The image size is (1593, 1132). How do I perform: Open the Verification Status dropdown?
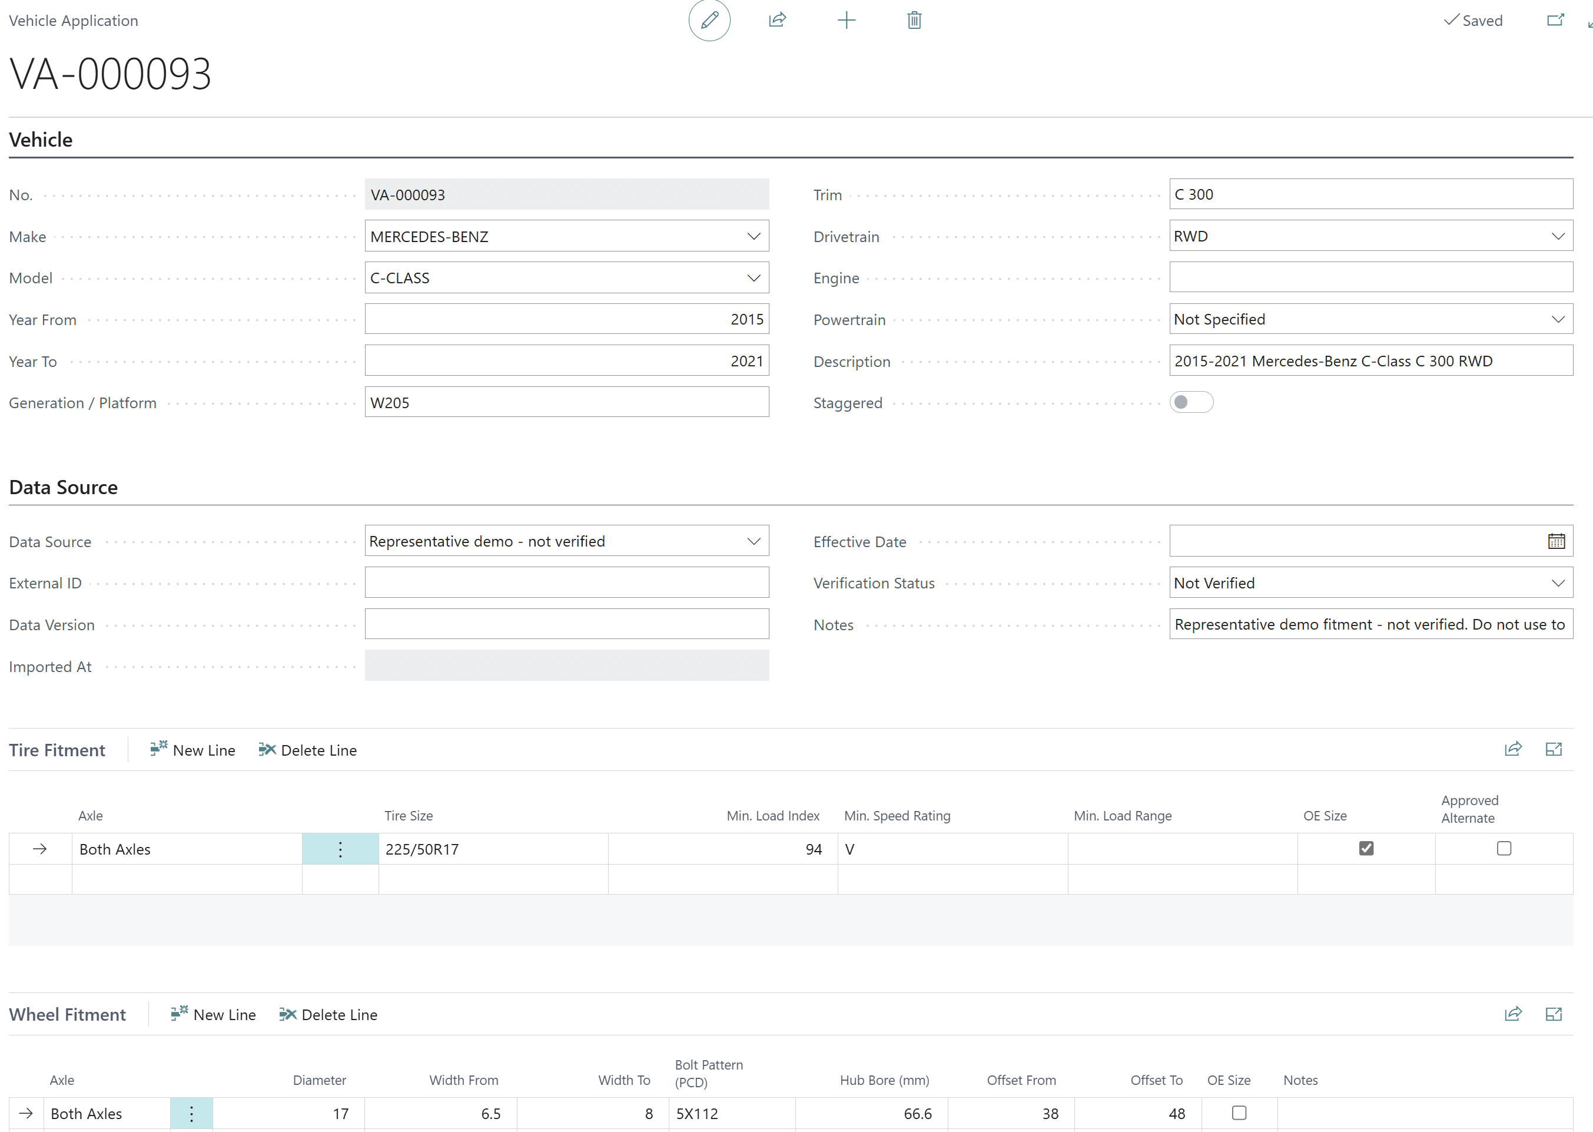tap(1558, 582)
